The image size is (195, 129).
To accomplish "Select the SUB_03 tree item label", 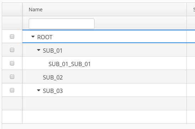I will tap(53, 91).
